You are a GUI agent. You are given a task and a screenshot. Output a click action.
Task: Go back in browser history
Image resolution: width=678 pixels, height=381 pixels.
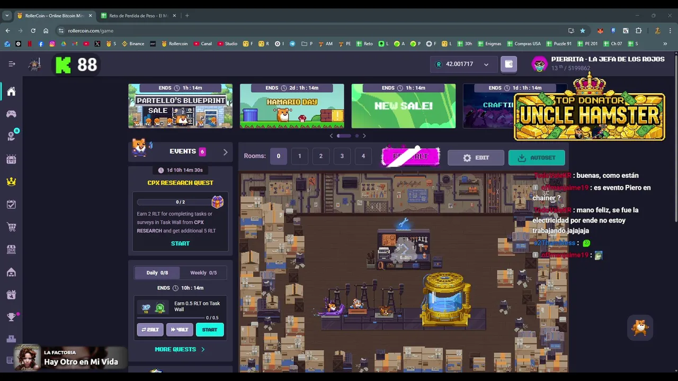(7, 31)
